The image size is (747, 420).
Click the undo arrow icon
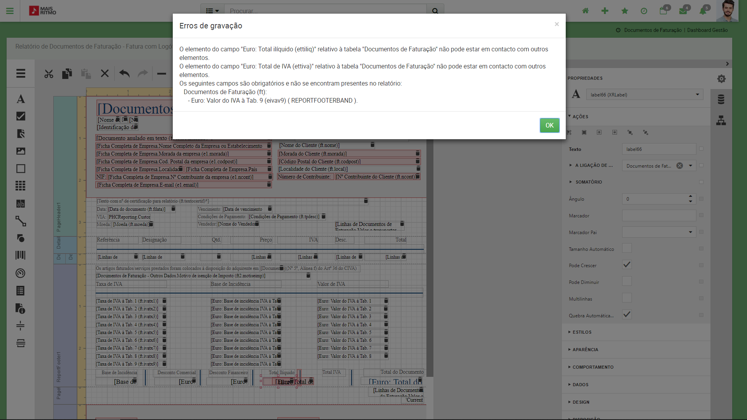124,73
